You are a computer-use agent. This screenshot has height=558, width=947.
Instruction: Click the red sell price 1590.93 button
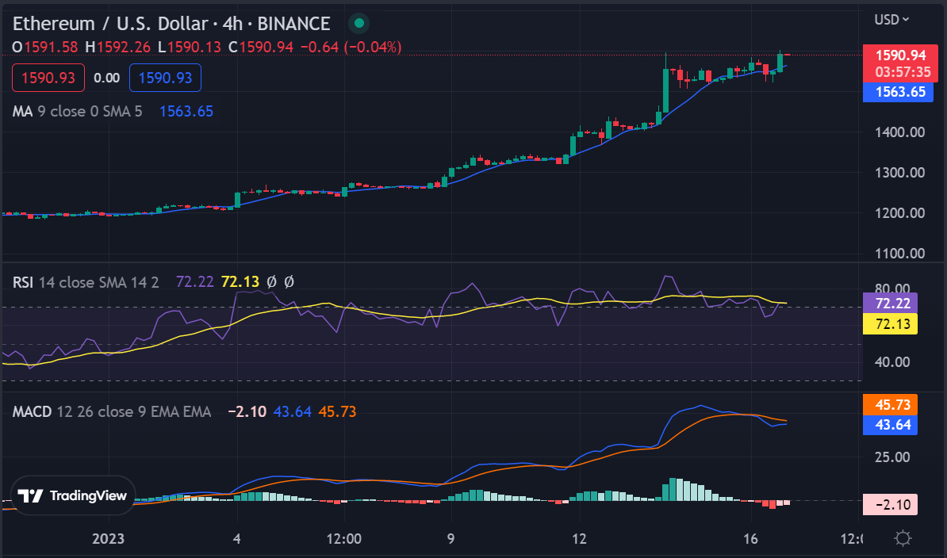tap(48, 78)
